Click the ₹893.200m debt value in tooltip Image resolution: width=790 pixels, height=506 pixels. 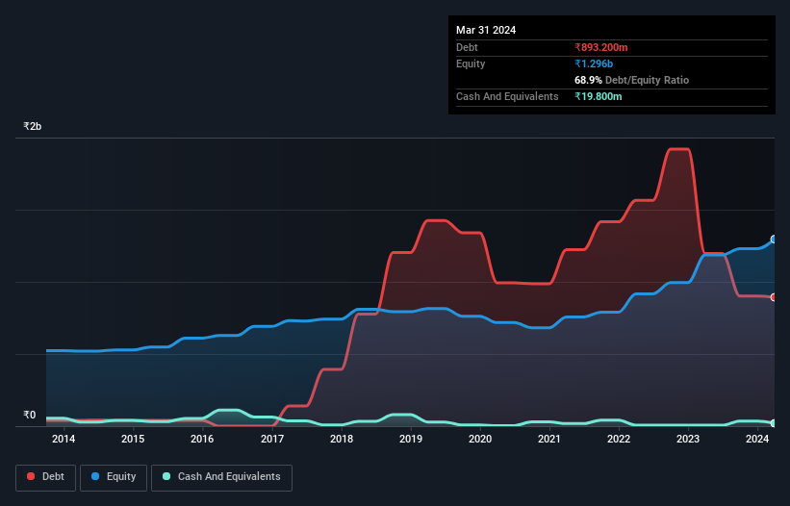601,47
